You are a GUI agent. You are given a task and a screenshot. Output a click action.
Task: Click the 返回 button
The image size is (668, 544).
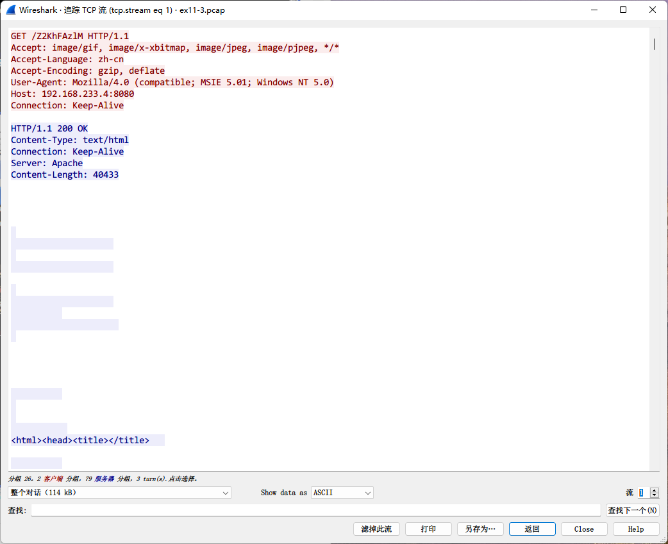532,529
